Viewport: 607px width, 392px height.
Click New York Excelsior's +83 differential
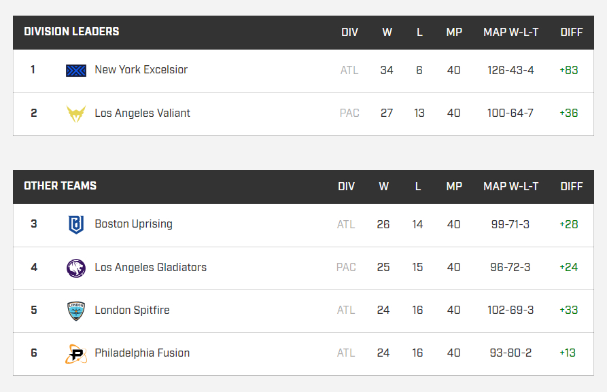(x=568, y=70)
